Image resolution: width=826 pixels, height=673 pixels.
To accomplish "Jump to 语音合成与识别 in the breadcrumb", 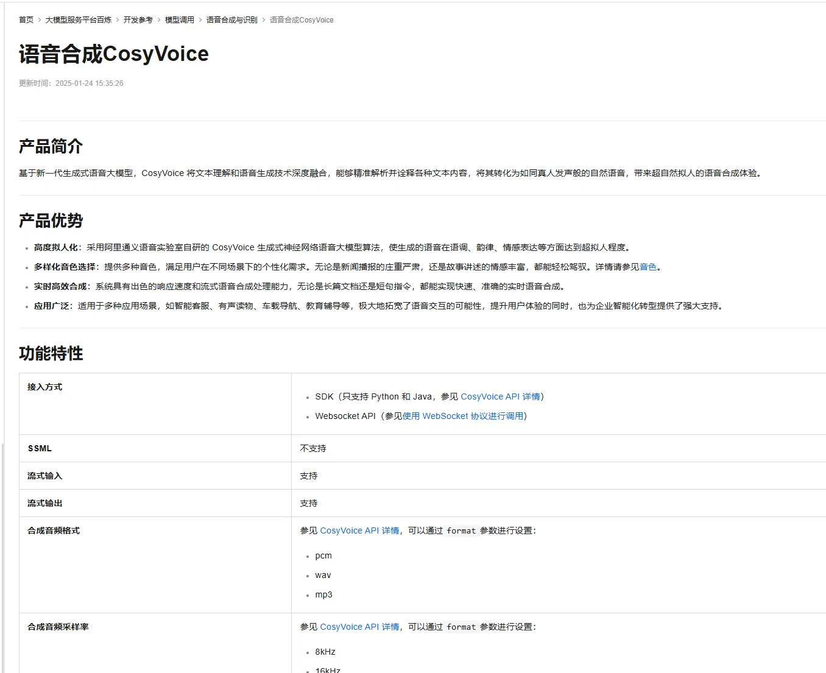I will tap(232, 20).
